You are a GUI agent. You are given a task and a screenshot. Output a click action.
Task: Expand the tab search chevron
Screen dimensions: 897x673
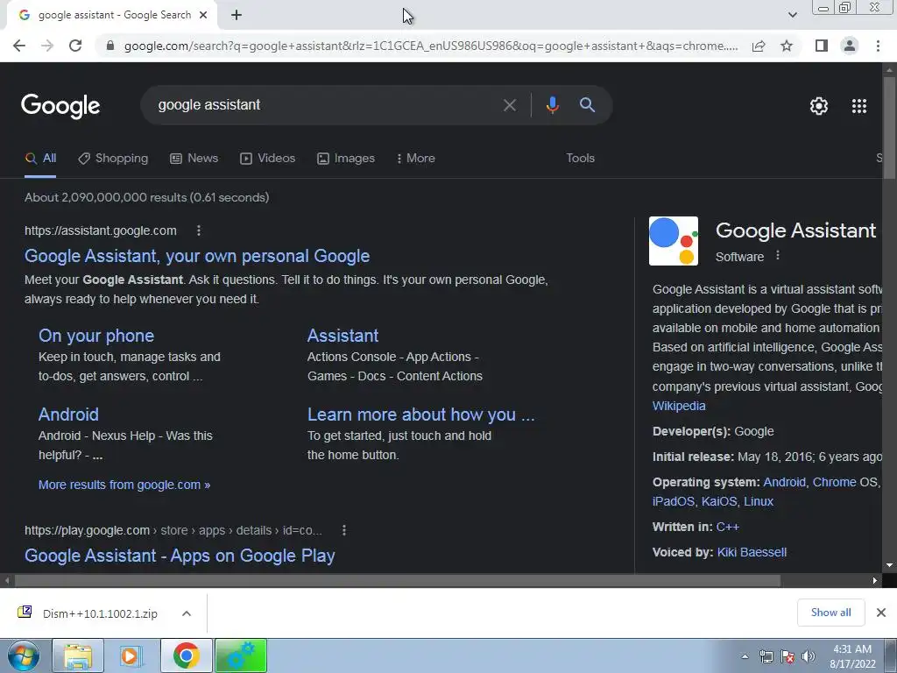pos(792,15)
